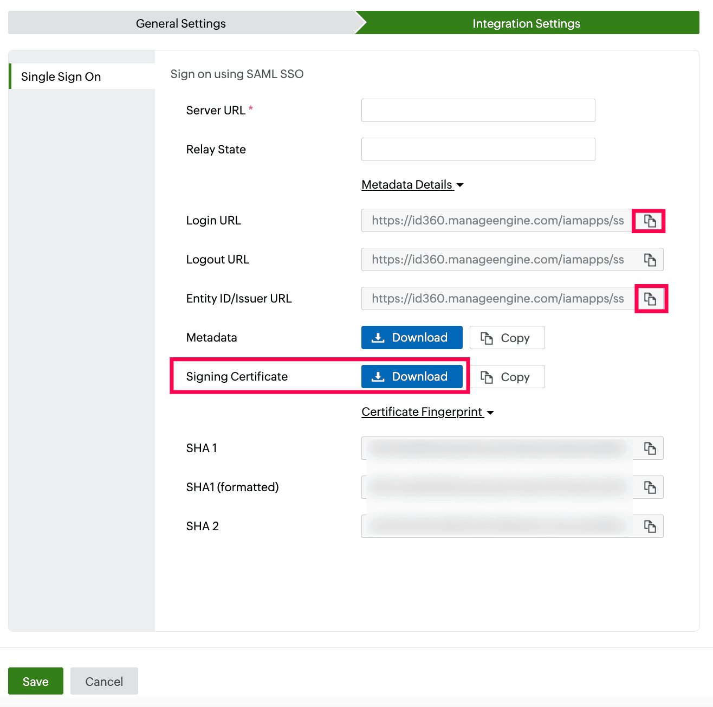Save the SAML SSO configuration
Screen dimensions: 713x707
35,681
